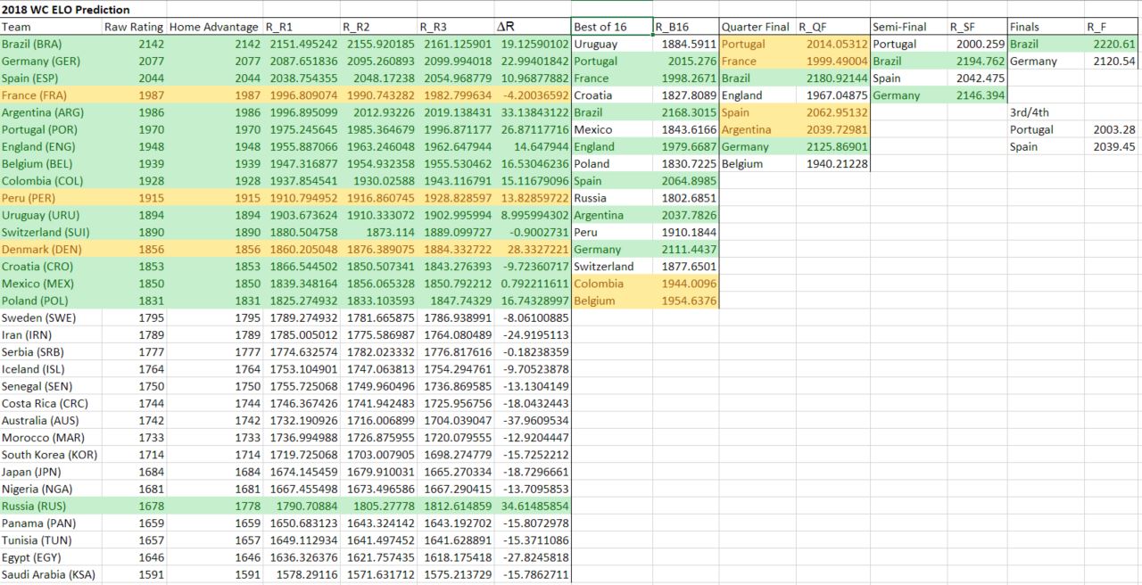Image resolution: width=1142 pixels, height=585 pixels.
Task: Select the "2018 WC ELO Prediction" title cell
Action: click(66, 10)
